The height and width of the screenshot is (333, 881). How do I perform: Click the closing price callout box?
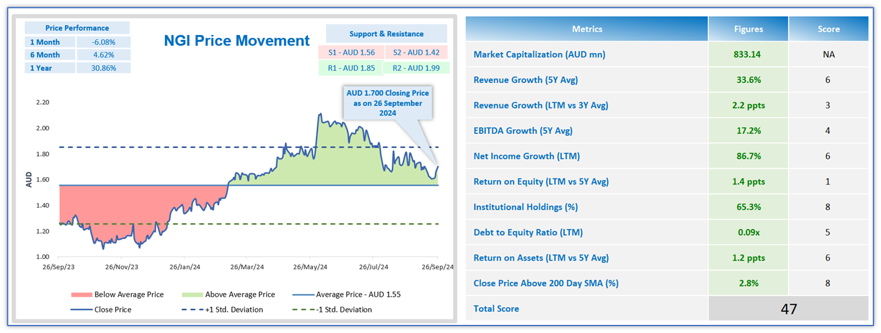pos(387,103)
